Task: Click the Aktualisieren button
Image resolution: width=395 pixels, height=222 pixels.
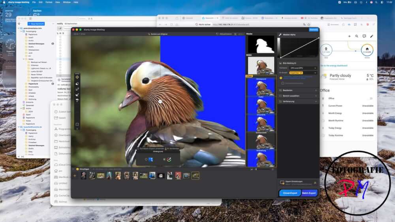Action: (x=224, y=34)
